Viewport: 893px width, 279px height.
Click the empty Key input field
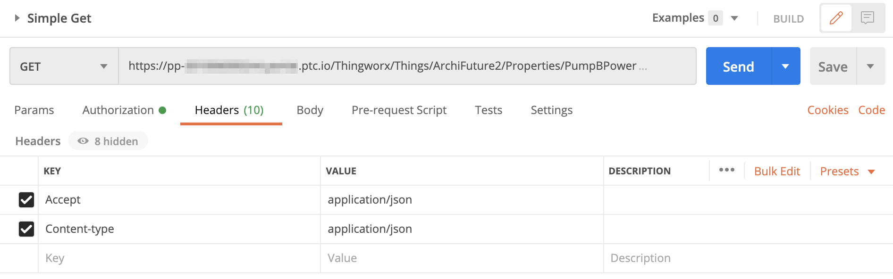179,258
